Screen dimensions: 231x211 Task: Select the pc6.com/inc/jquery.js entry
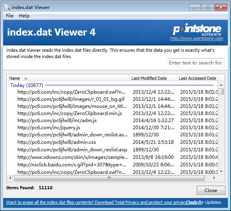[x=49, y=128]
